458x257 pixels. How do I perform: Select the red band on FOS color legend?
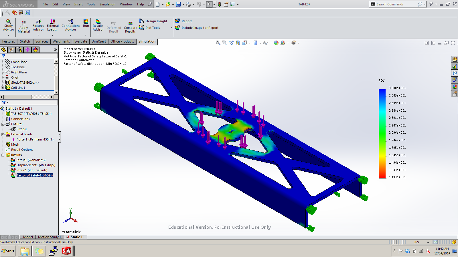[x=382, y=175]
